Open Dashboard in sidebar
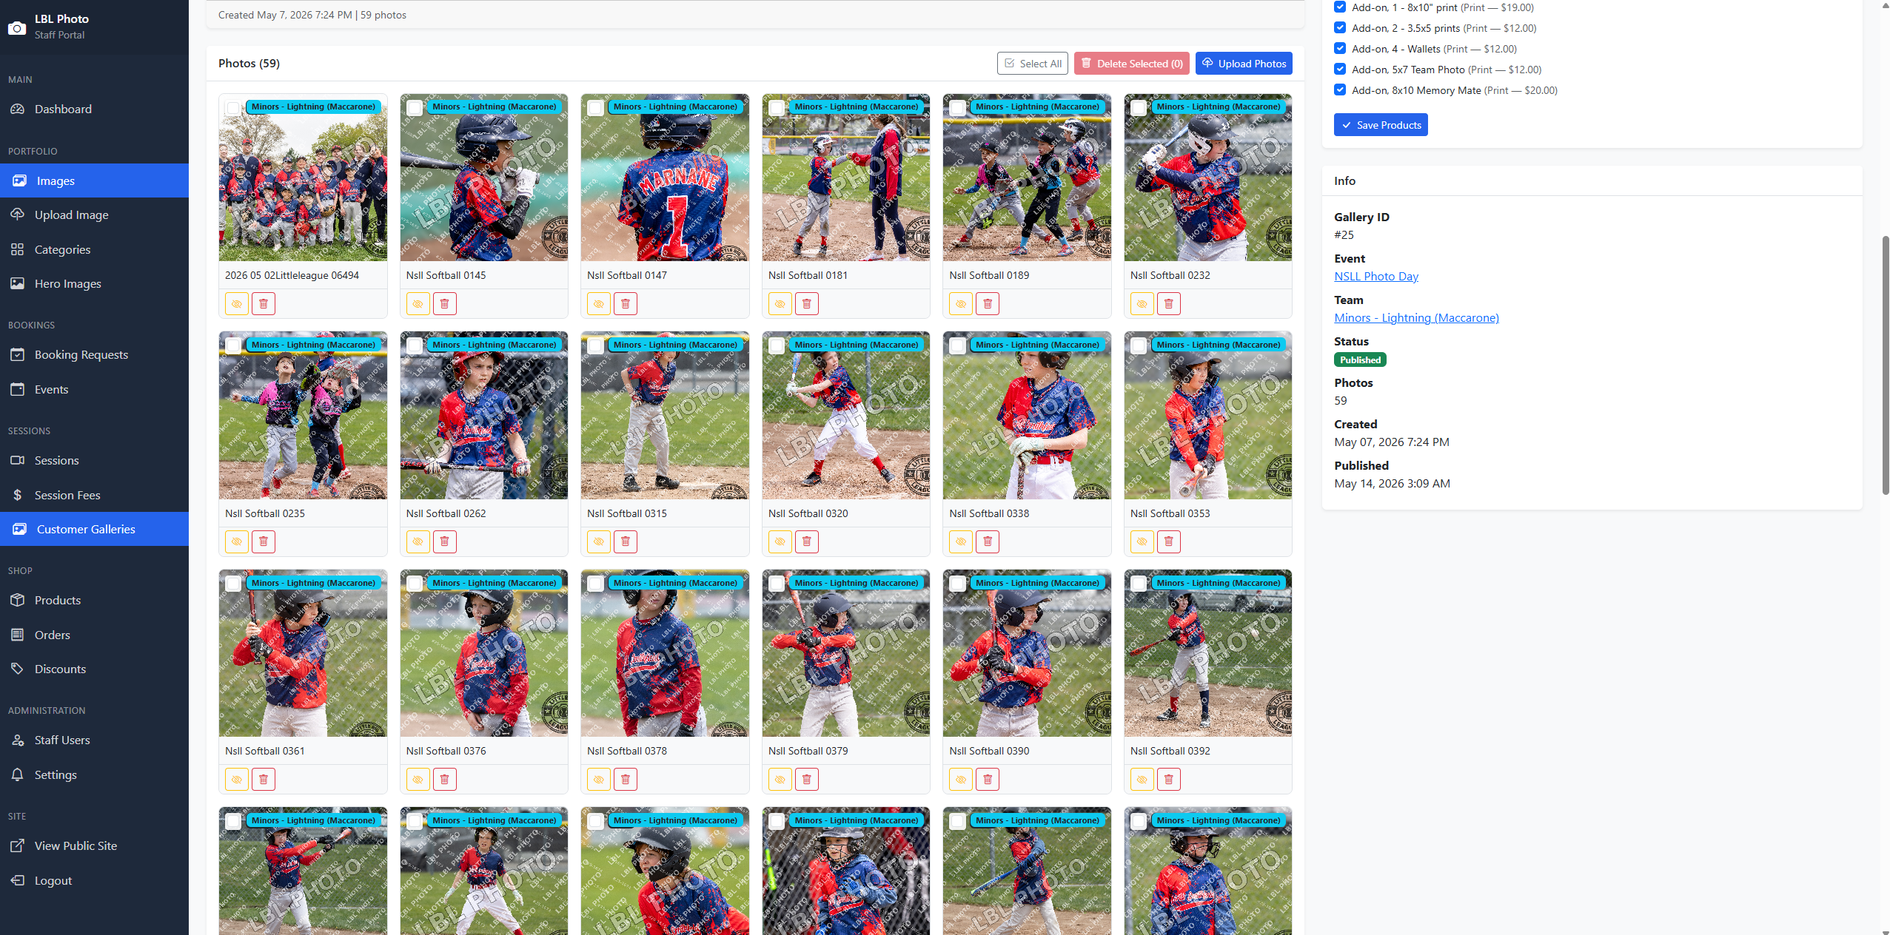This screenshot has width=1890, height=935. click(x=94, y=109)
